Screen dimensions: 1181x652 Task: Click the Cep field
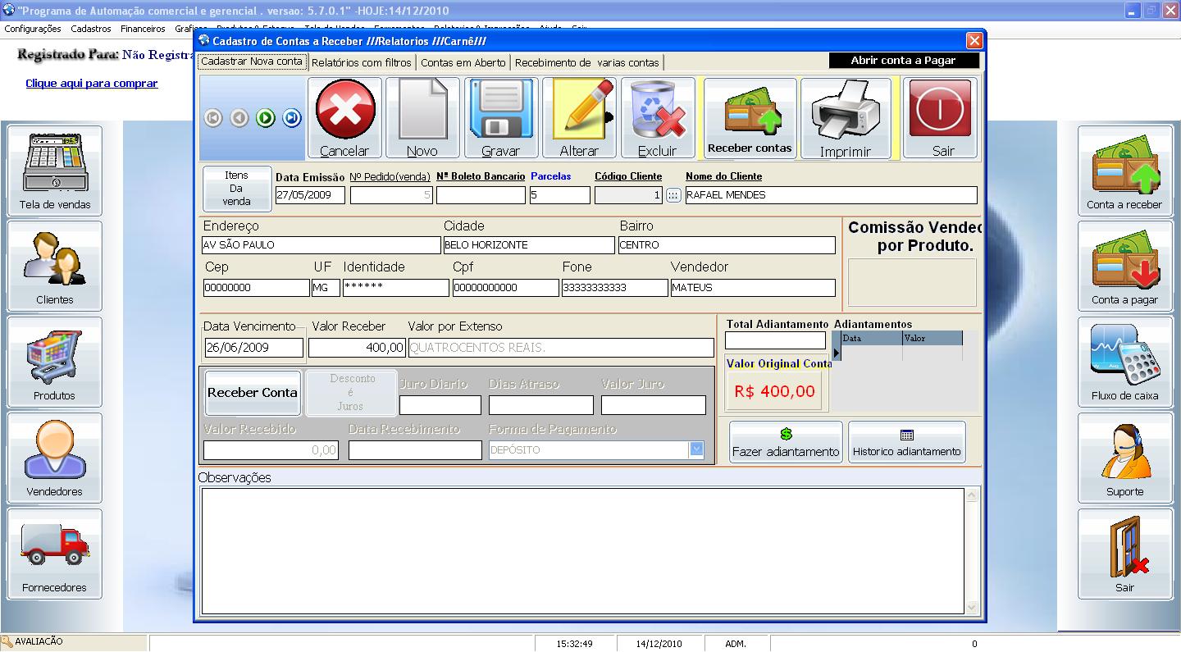pyautogui.click(x=257, y=288)
